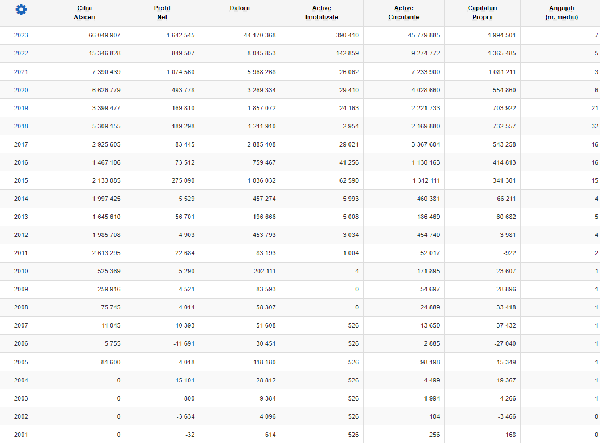Click the Cifra Afaceri column header
Screen dimensions: 600x443
[x=84, y=12]
